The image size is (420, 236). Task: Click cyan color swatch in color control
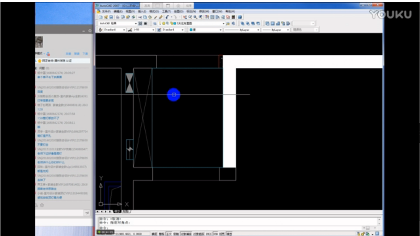191,30
